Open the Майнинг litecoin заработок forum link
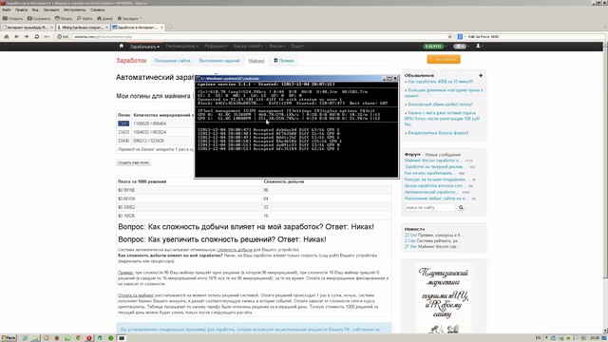 432,161
